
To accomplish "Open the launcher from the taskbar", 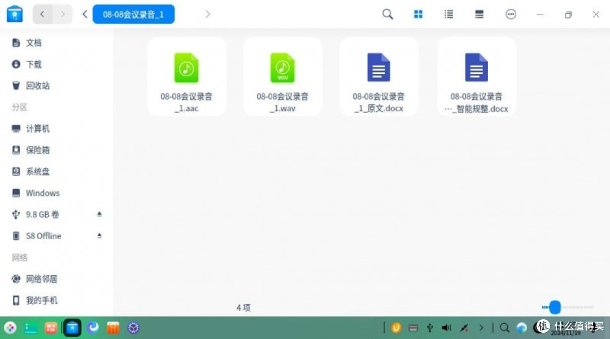I will (x=11, y=328).
